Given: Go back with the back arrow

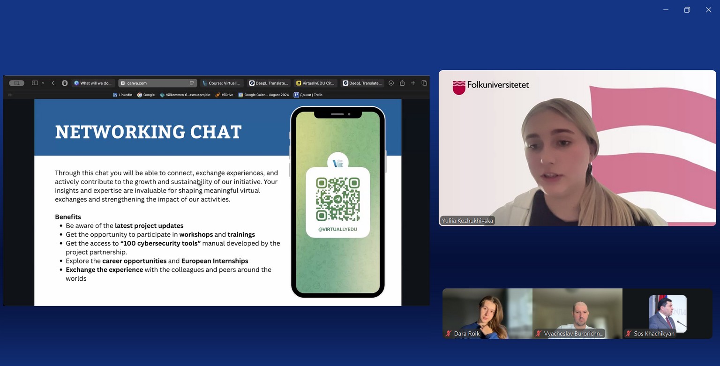Looking at the screenshot, I should (53, 83).
